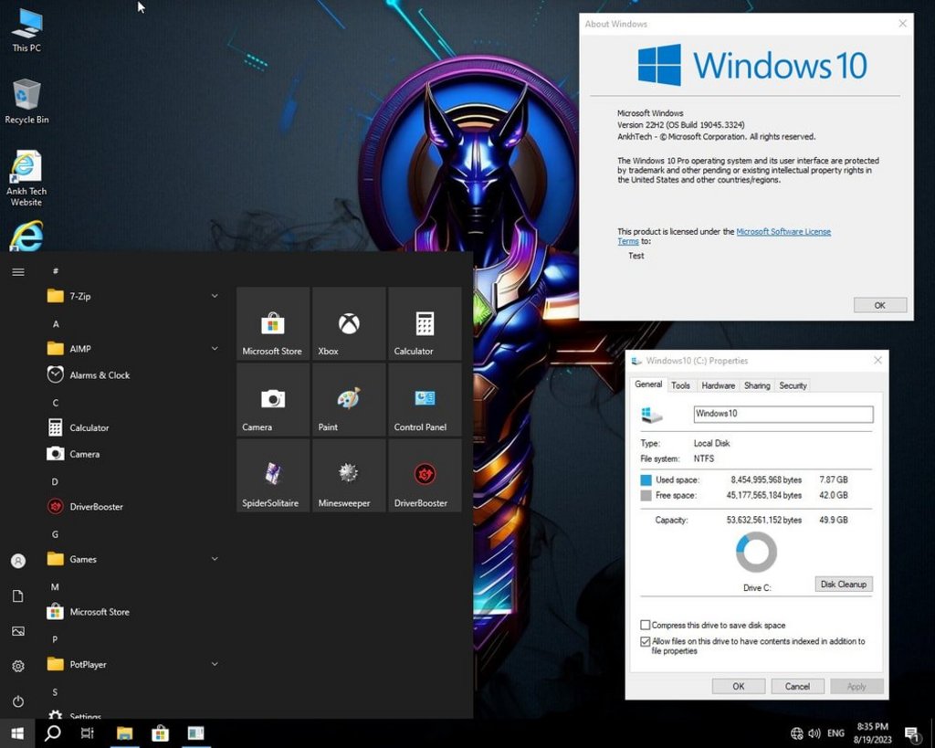The height and width of the screenshot is (748, 935).
Task: Jump to letter M section header
Action: tap(55, 587)
